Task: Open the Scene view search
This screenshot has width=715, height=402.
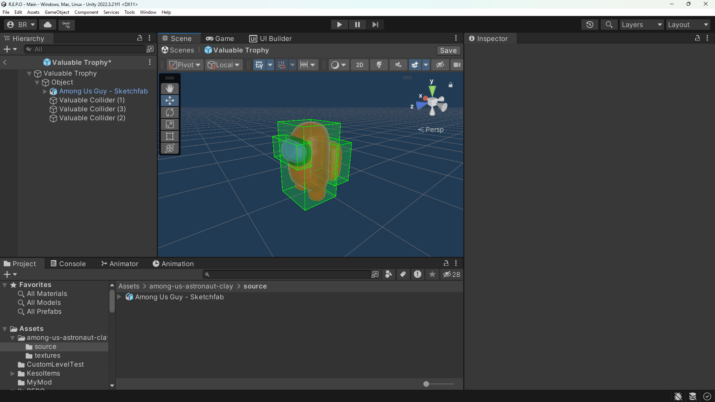Action: pyautogui.click(x=609, y=25)
